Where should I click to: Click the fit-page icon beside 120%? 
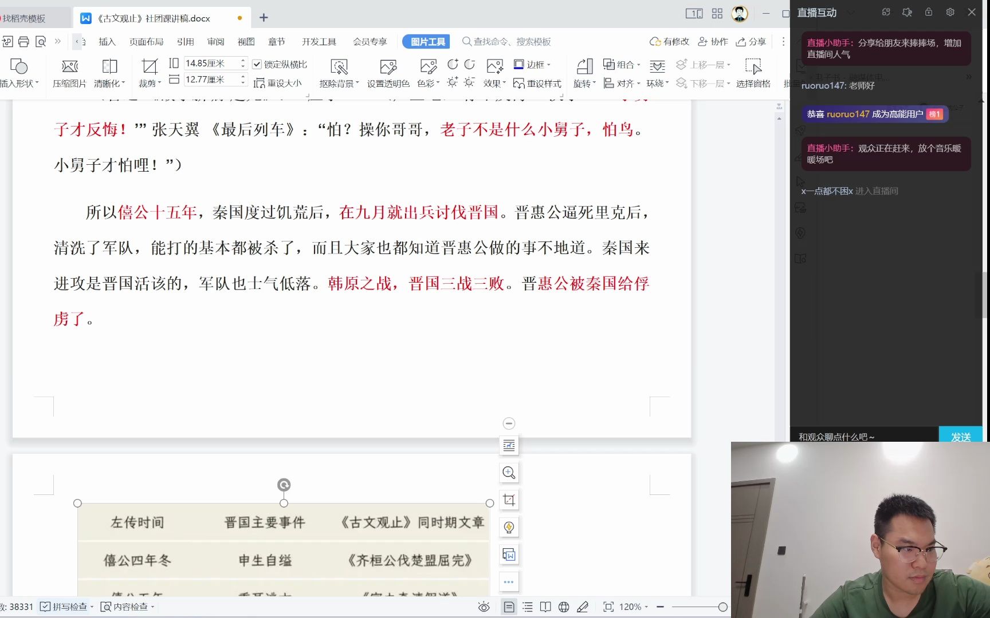click(608, 607)
